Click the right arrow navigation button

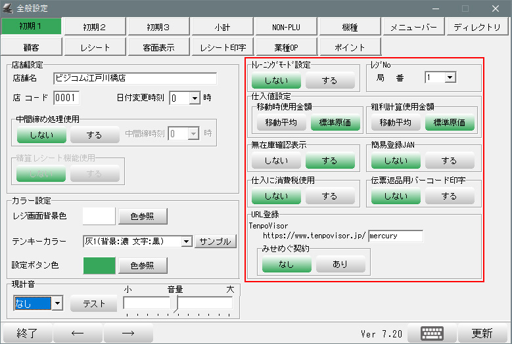(x=129, y=333)
